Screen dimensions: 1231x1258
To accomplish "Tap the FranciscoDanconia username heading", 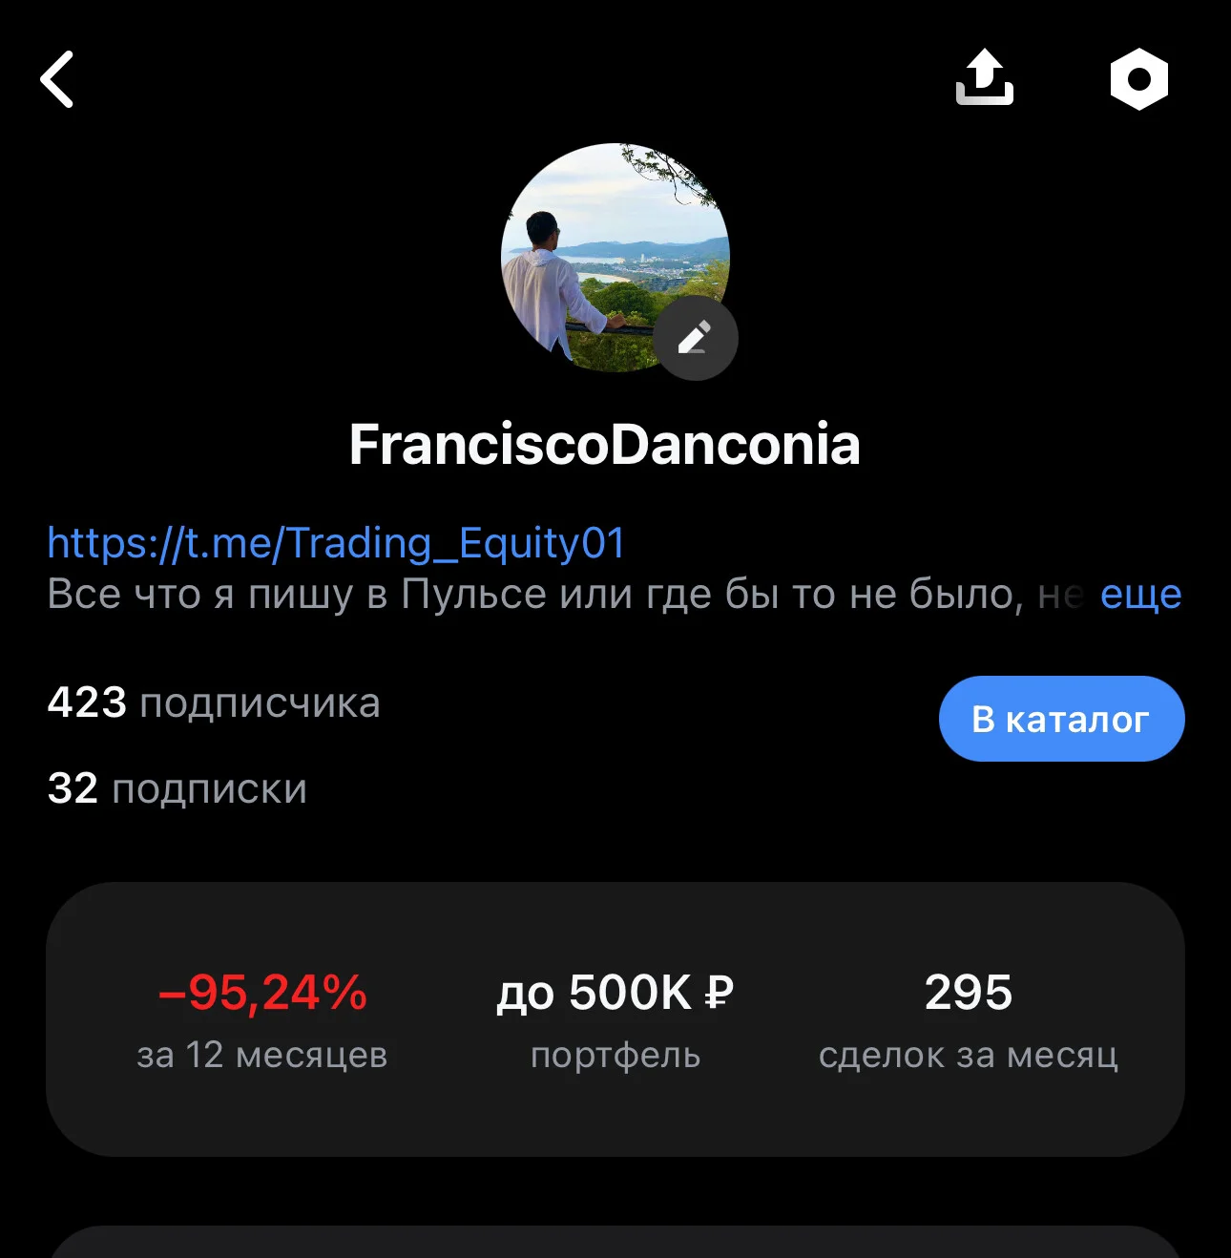I will (605, 445).
